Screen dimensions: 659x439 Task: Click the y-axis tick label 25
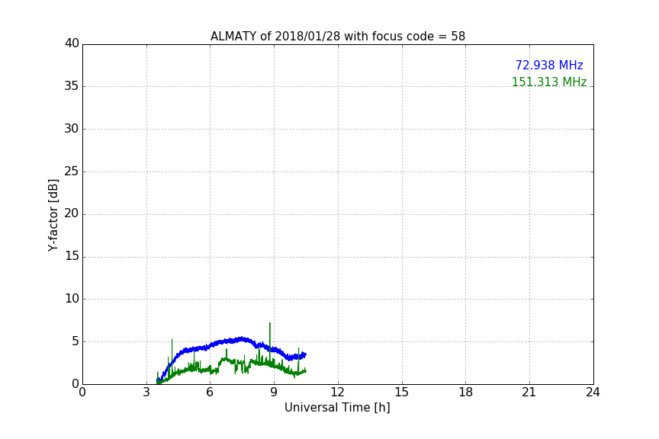point(72,171)
